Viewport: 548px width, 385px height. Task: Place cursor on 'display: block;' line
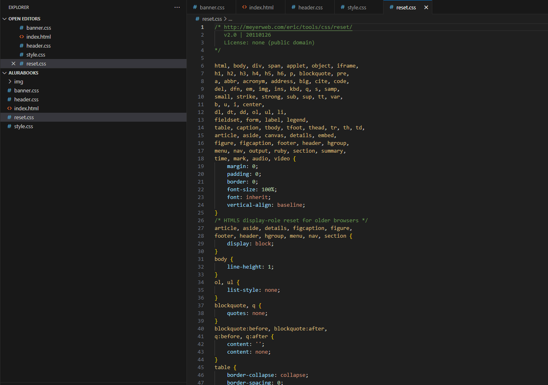(250, 243)
